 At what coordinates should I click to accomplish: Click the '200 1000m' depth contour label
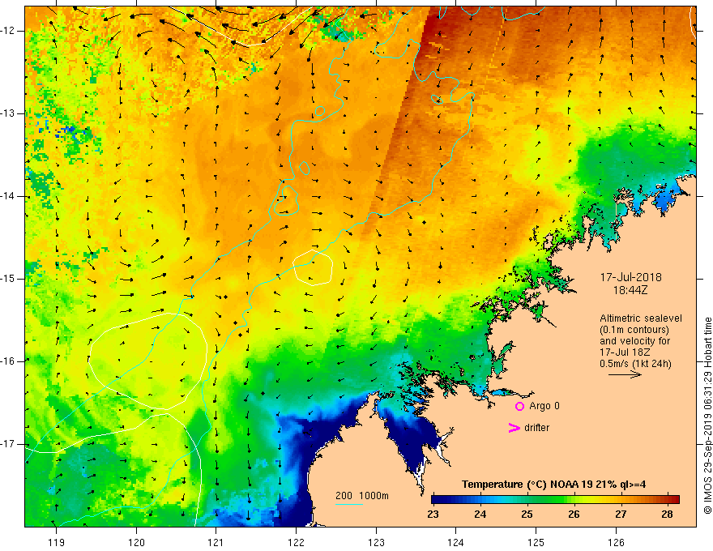pos(362,496)
